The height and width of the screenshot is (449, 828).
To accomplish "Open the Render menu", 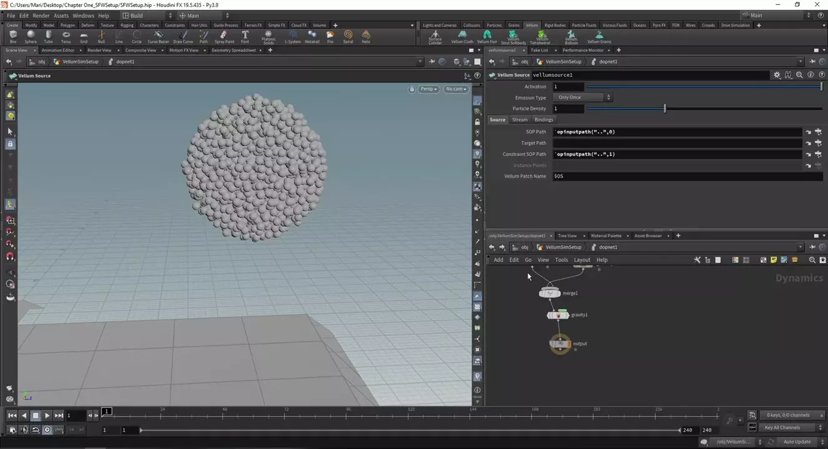I will (41, 16).
